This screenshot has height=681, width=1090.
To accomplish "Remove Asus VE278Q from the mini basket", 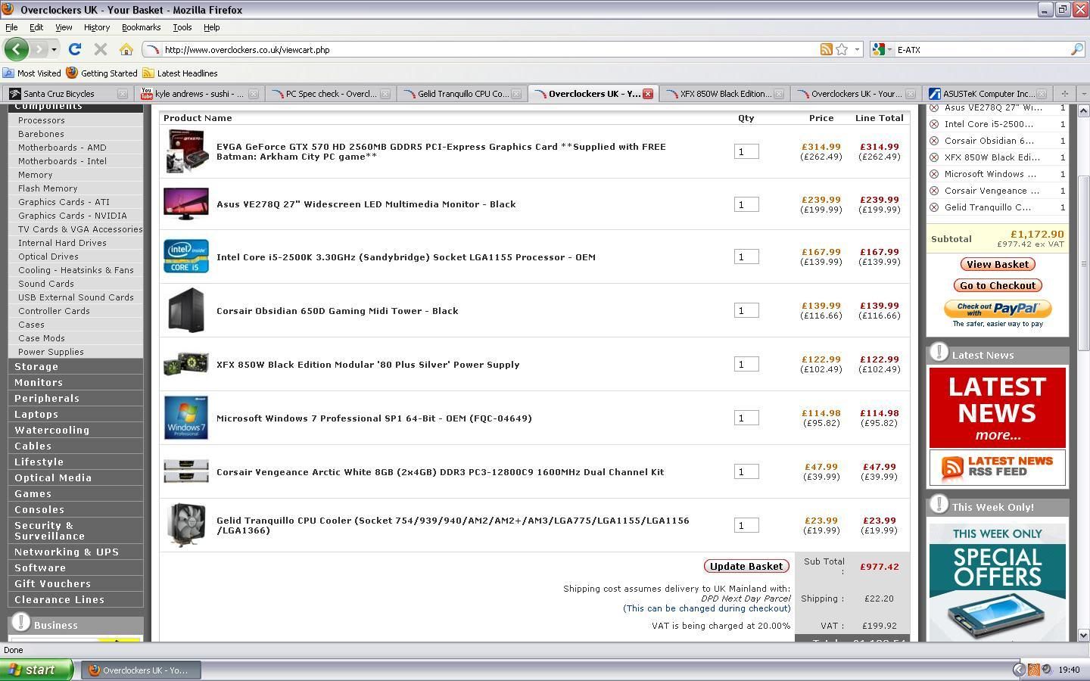I will pyautogui.click(x=934, y=107).
